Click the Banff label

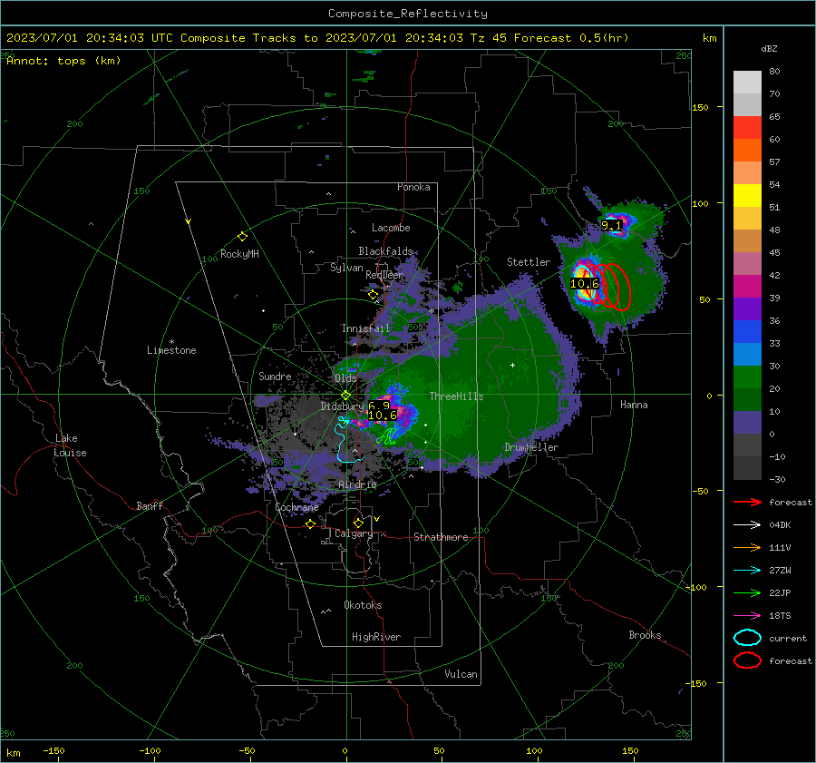tap(150, 505)
